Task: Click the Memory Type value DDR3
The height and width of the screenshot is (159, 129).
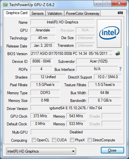Action: pos(45,93)
